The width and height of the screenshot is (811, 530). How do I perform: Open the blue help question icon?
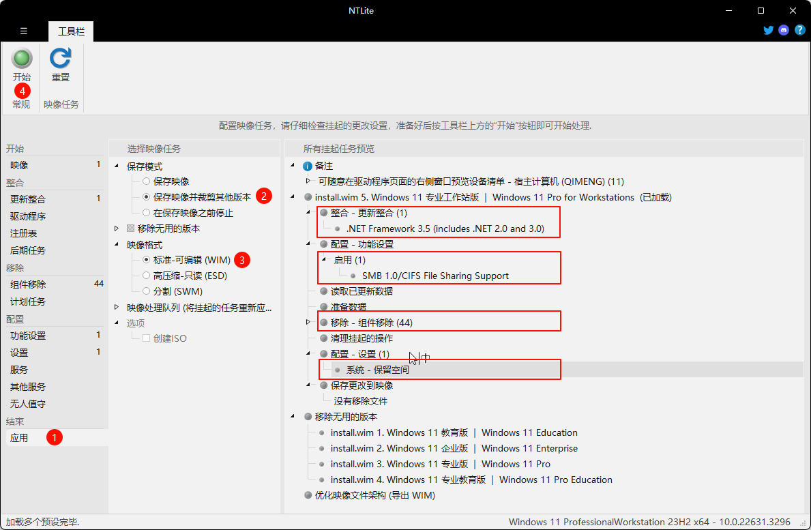tap(799, 30)
